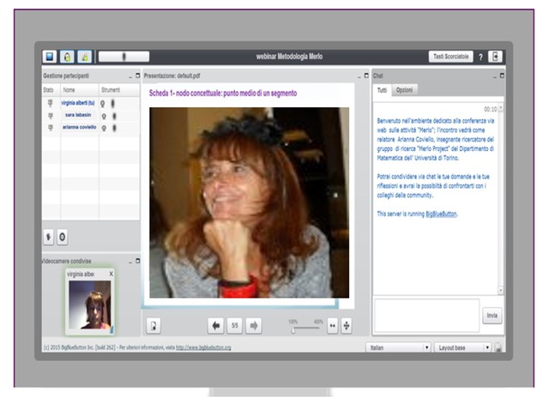Viewport: 549px width, 397px height.
Task: Open the Layout base dropdown
Action: [x=462, y=347]
